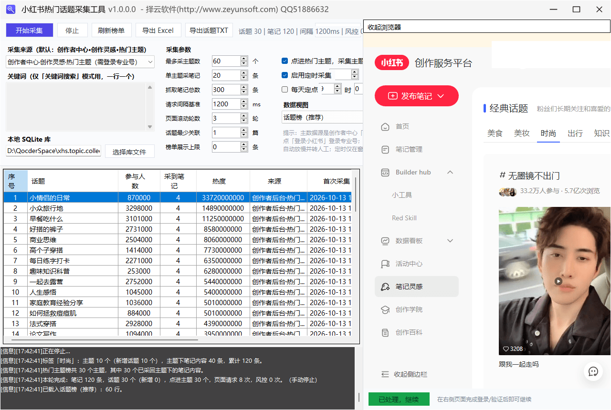Click 导出 Excel button
Viewport: 611px width, 410px height.
tap(158, 30)
